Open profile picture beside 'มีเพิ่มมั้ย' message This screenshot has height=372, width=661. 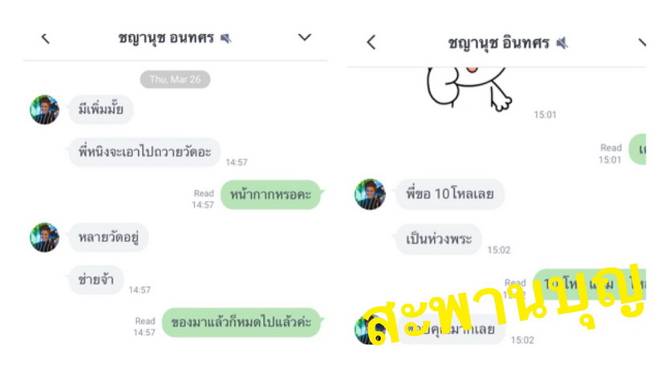(x=44, y=110)
